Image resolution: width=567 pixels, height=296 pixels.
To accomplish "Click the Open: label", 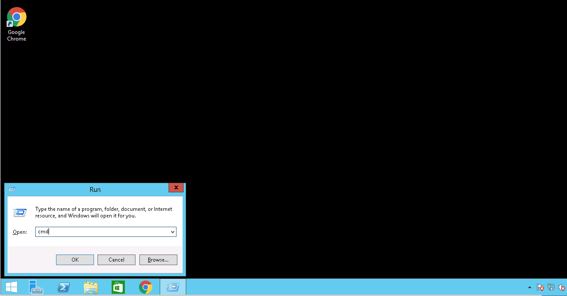I will 20,232.
